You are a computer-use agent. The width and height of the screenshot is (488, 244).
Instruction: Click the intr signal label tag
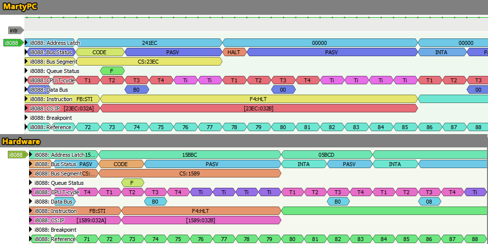coord(16,31)
